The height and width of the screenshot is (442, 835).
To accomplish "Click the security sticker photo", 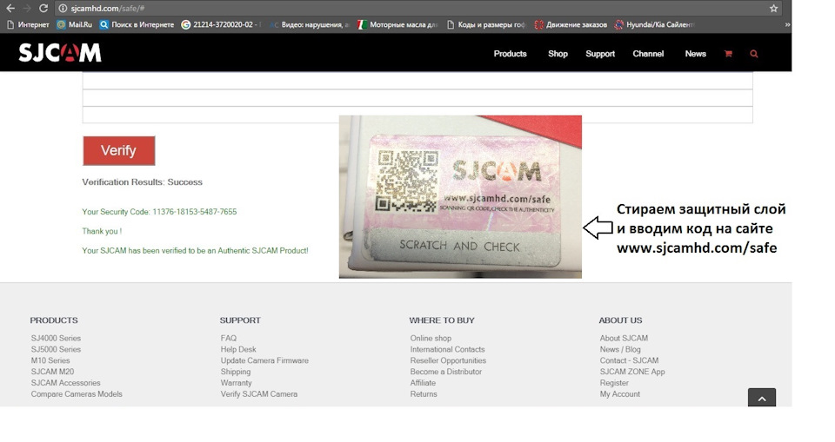I will click(x=460, y=197).
